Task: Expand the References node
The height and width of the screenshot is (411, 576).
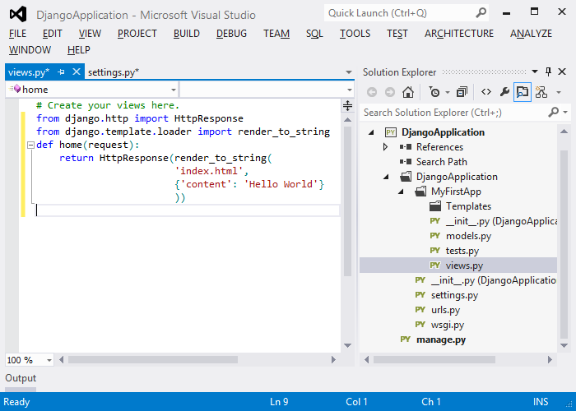Action: coord(385,147)
